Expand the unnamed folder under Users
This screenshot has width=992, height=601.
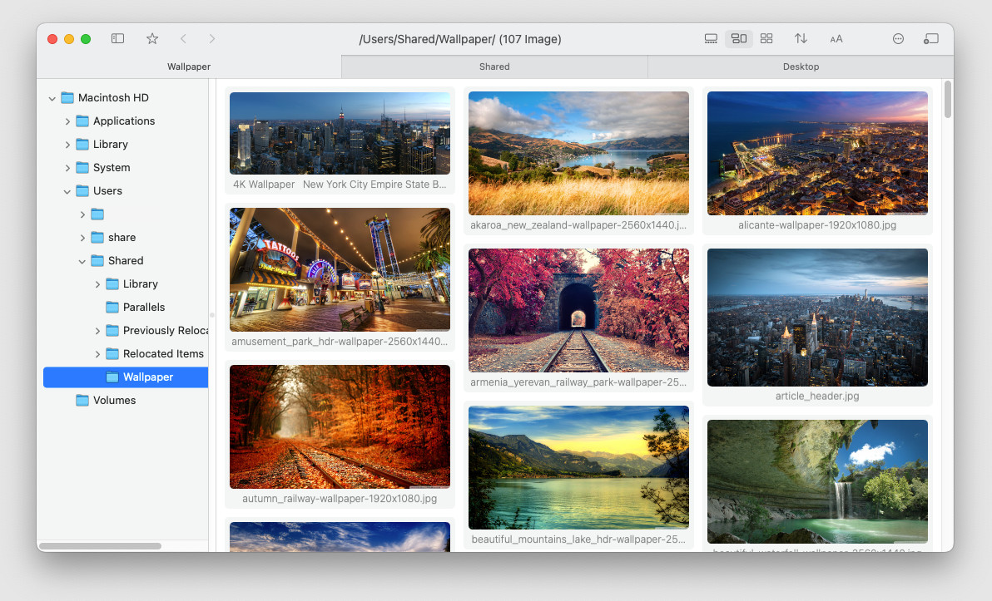82,214
